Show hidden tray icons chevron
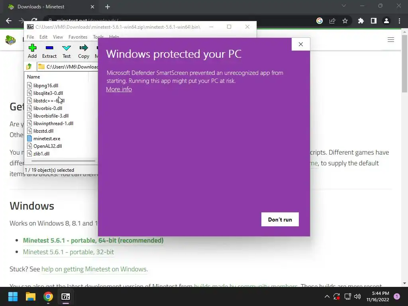The width and height of the screenshot is (408, 306). pyautogui.click(x=327, y=296)
